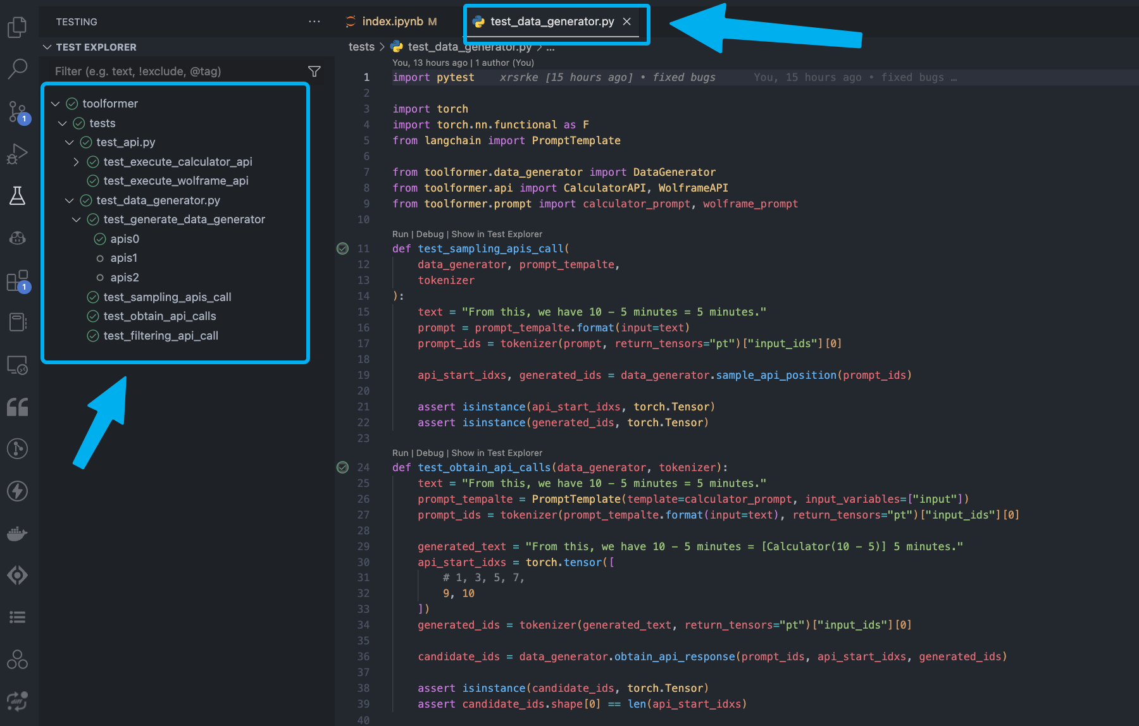Collapse the test_generate_data_generator node
1139x726 pixels.
(77, 219)
